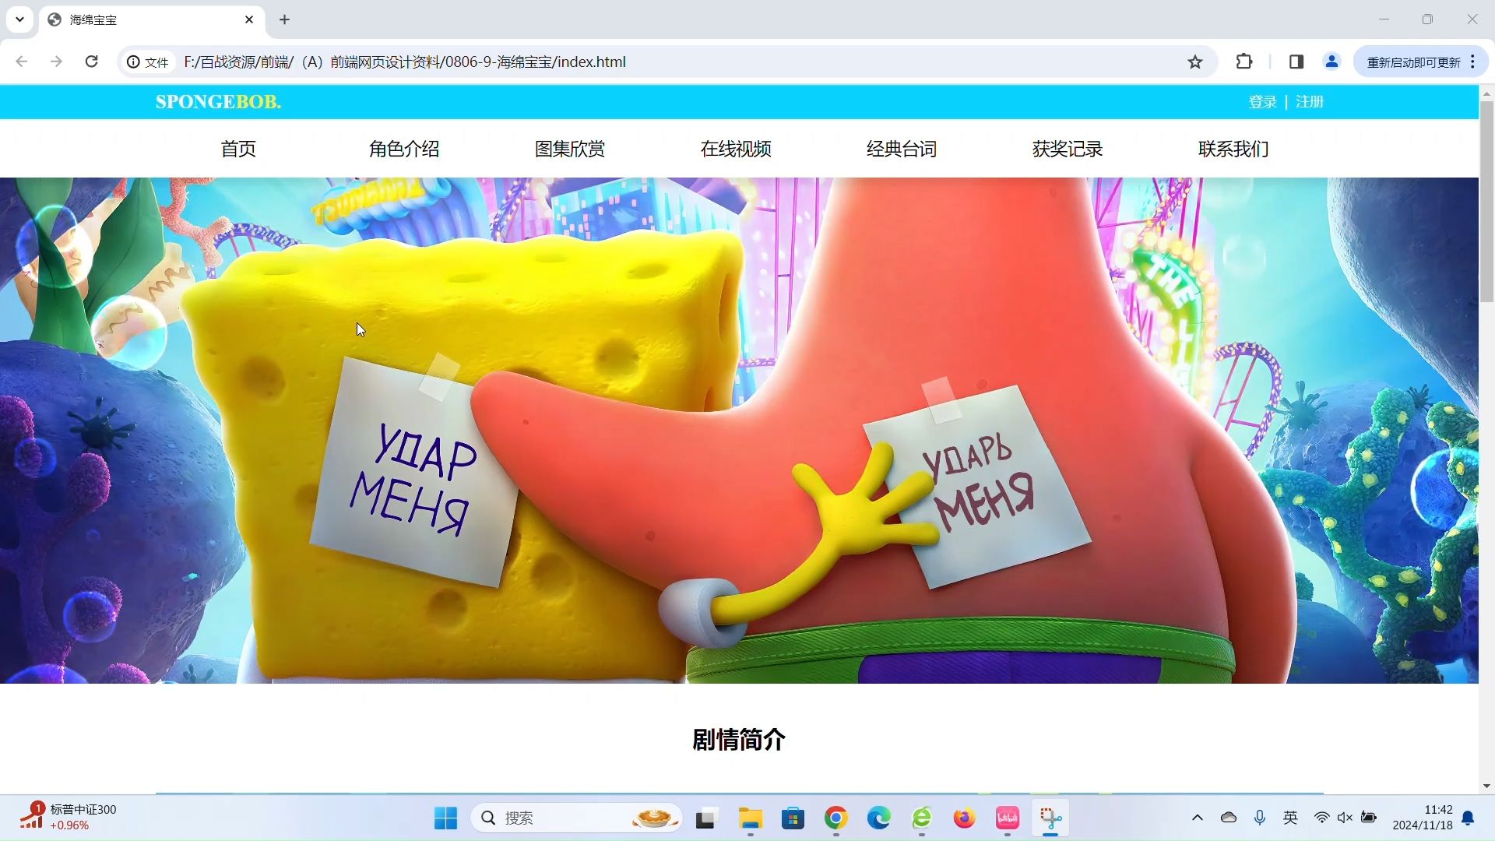Open the Chrome three-dot menu
The width and height of the screenshot is (1495, 841).
click(x=1473, y=62)
